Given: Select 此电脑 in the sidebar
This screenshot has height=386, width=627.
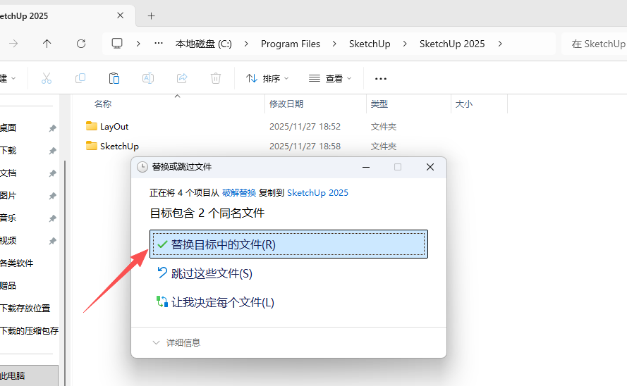Looking at the screenshot, I should [x=29, y=375].
